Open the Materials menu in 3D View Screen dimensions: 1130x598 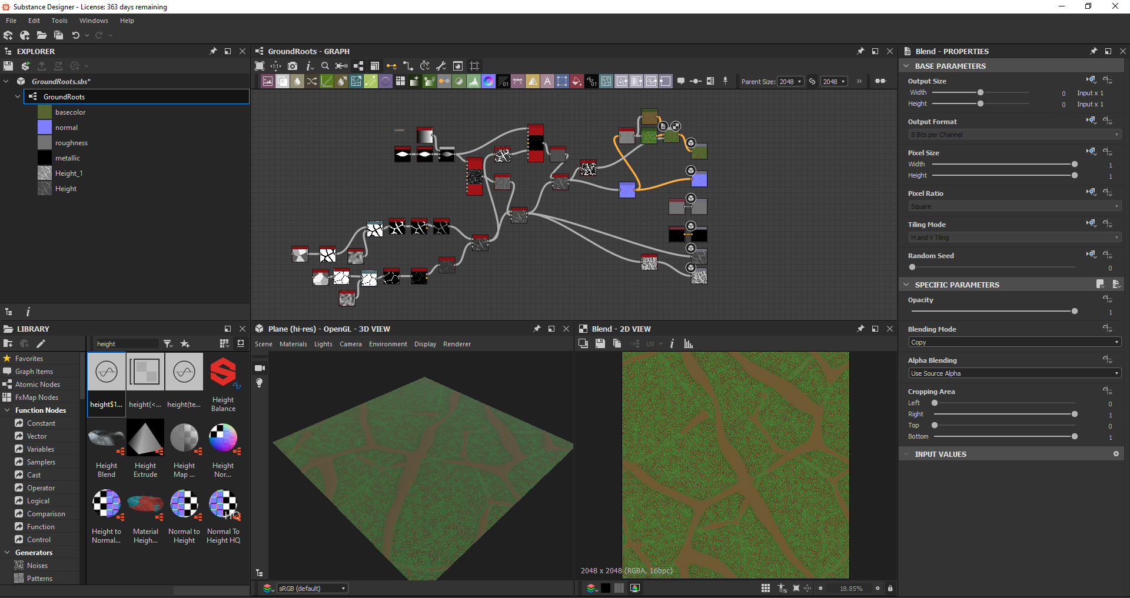pyautogui.click(x=293, y=344)
